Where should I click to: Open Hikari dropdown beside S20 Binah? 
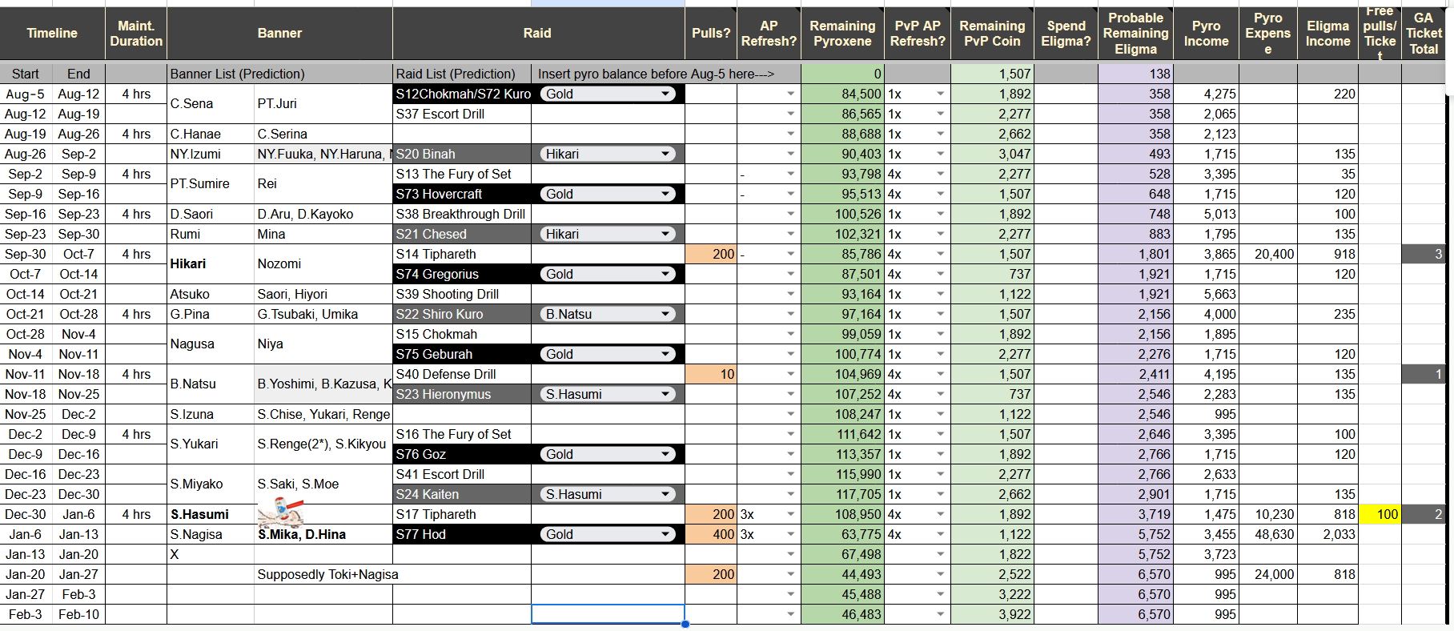(609, 154)
